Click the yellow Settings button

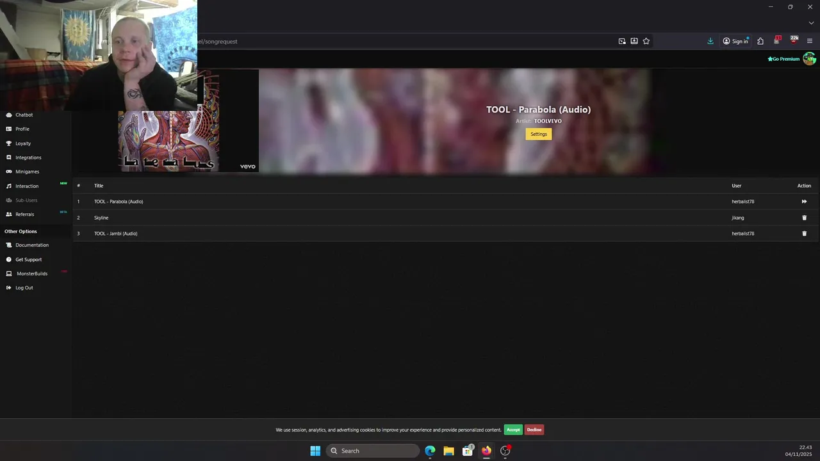[x=539, y=134]
